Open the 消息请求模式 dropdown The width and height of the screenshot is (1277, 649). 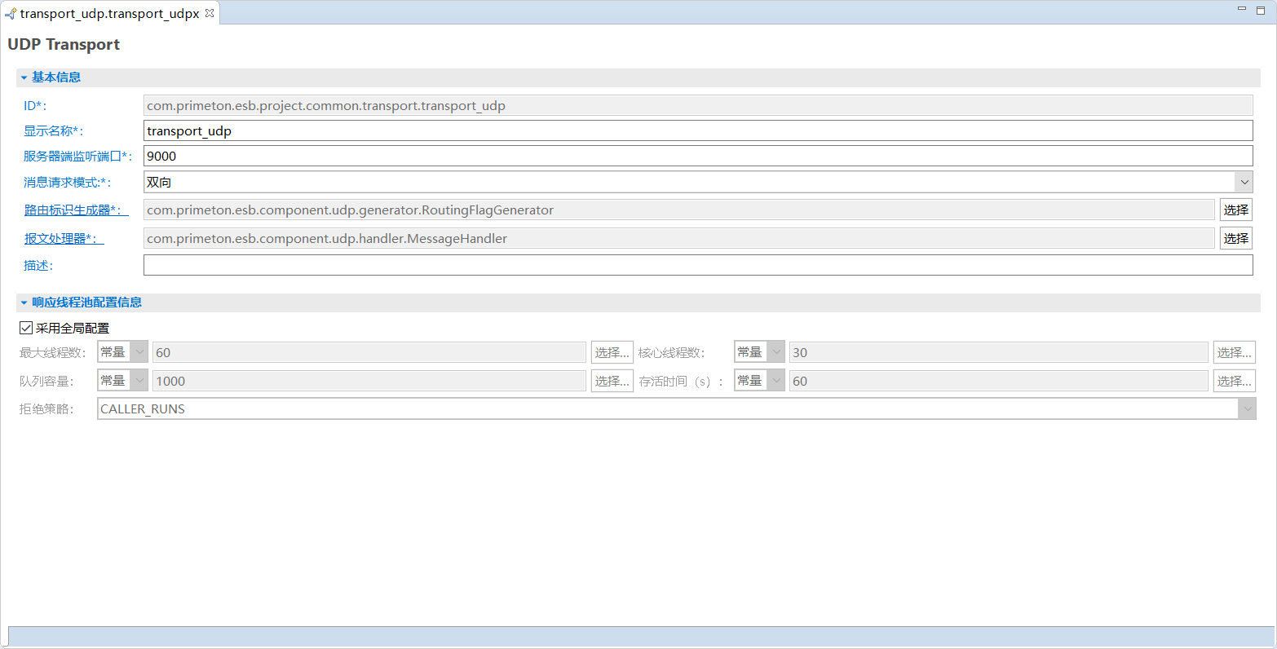[1244, 182]
